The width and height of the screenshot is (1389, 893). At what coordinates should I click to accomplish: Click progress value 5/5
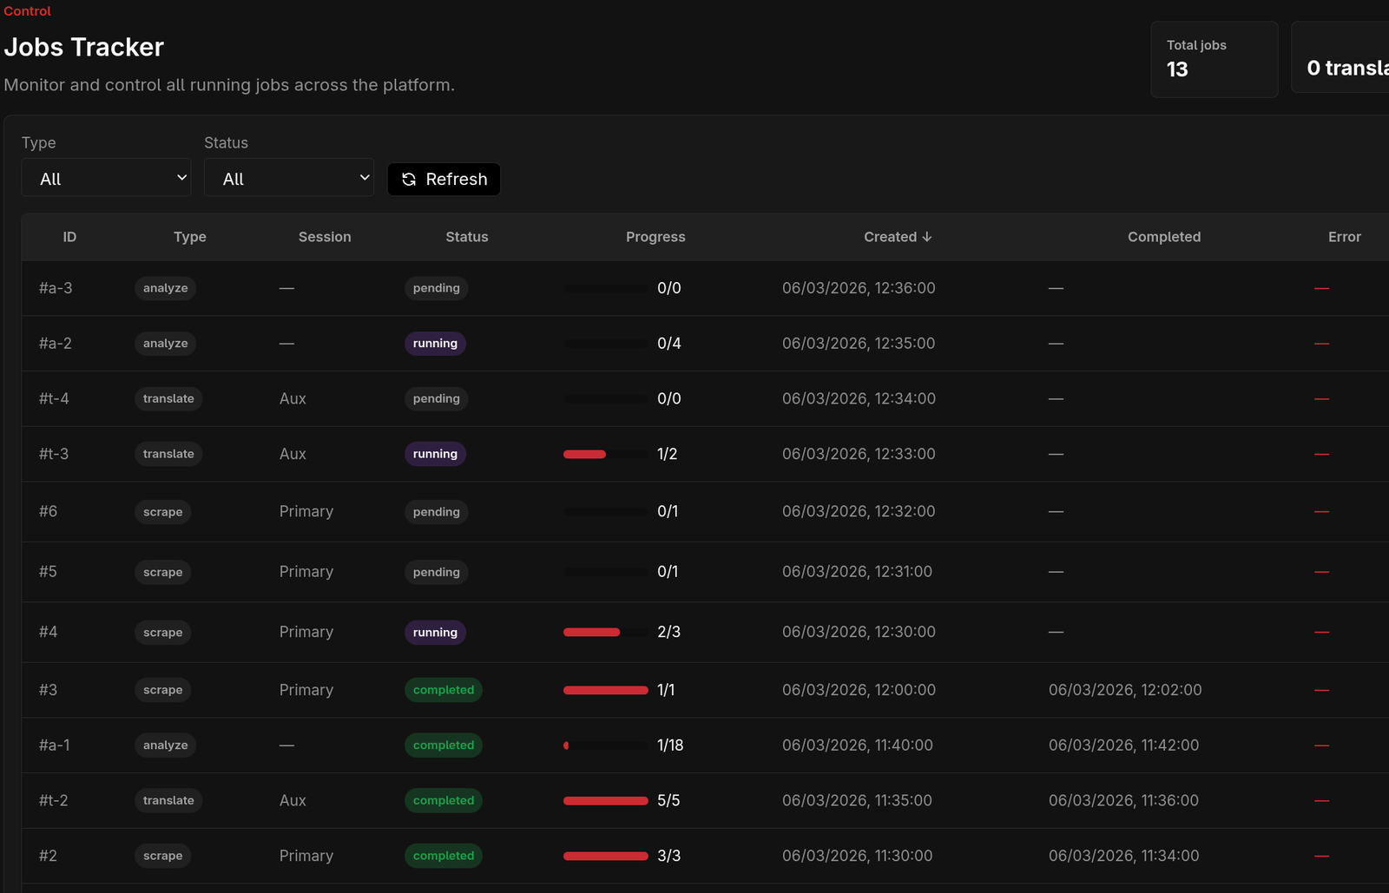[668, 801]
